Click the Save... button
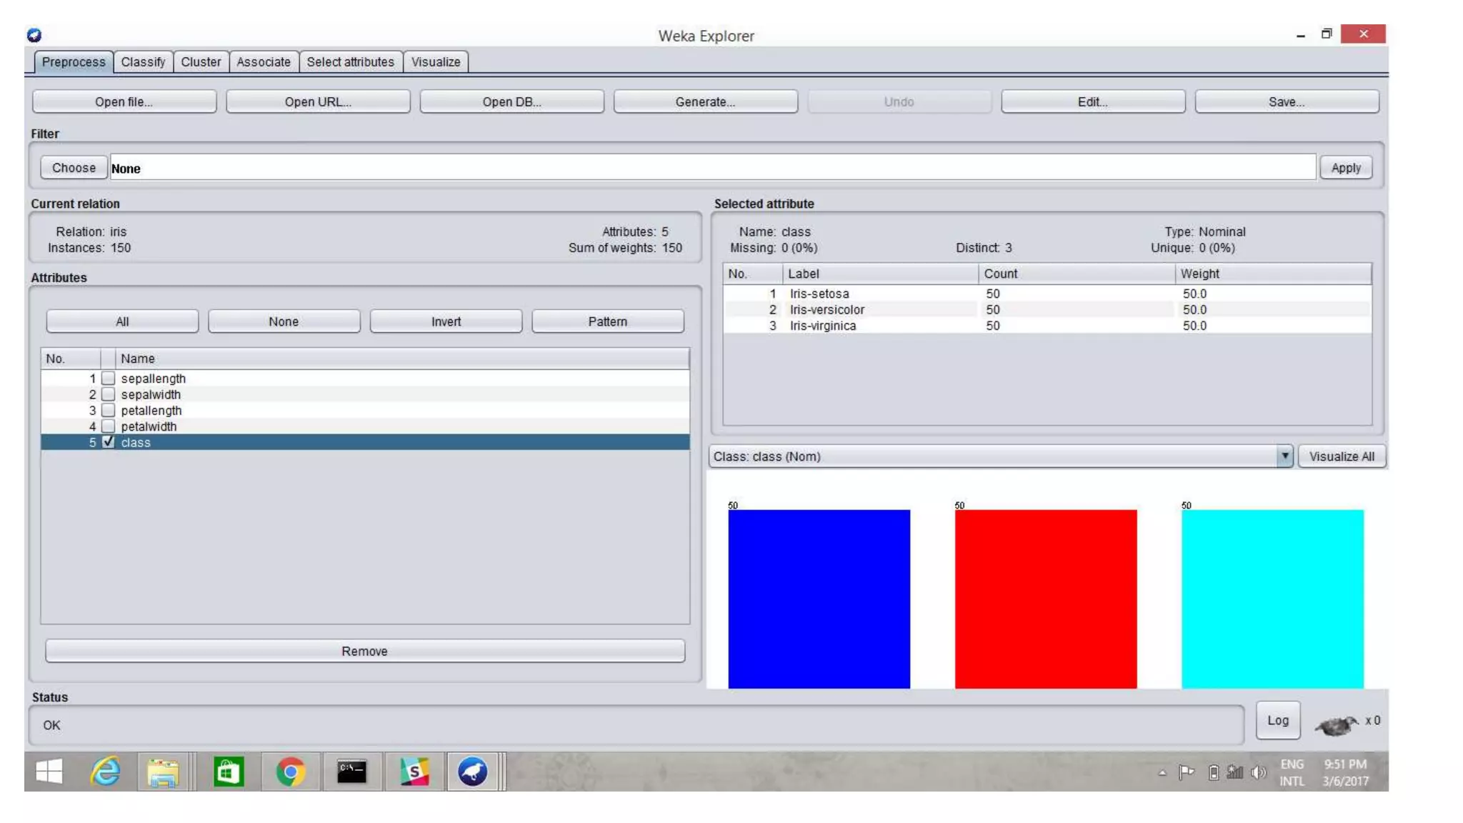 pos(1287,101)
